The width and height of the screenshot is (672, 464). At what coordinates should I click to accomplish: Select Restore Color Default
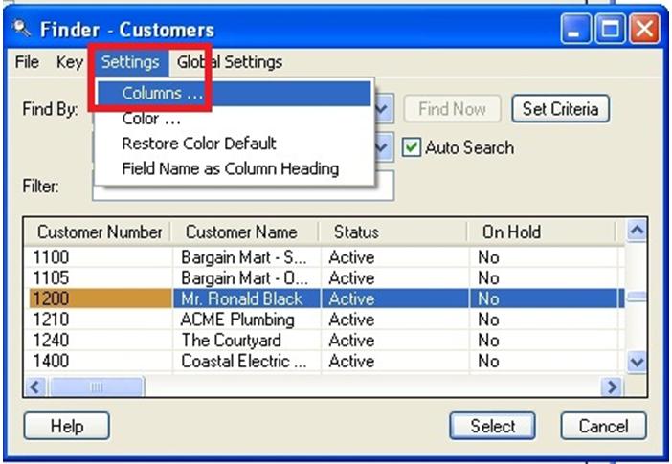point(234,144)
